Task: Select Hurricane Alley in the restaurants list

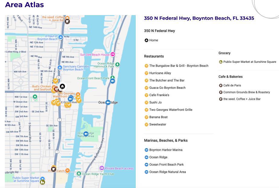Action: pyautogui.click(x=160, y=73)
